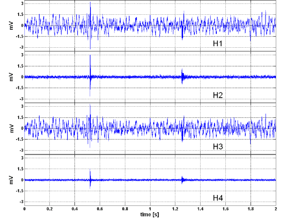Click the 1.4 tick on the time axis

[x=200, y=209]
